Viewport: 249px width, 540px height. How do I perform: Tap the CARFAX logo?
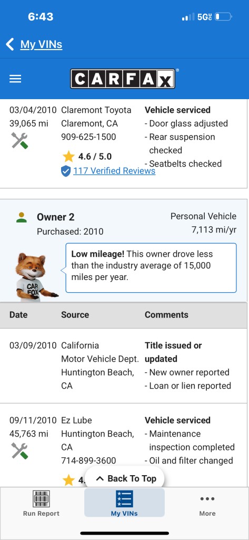[x=123, y=79]
